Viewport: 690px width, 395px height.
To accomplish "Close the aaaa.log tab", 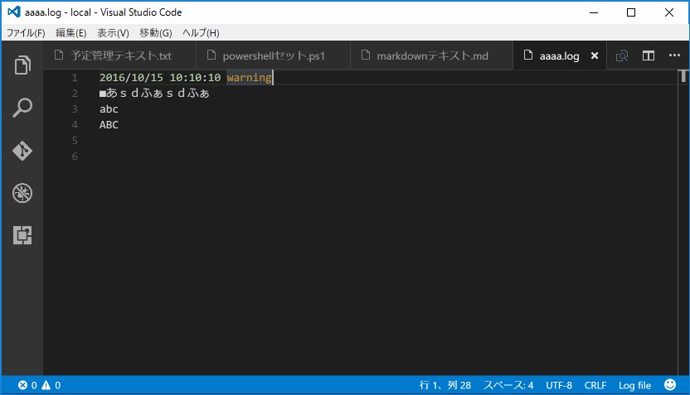I will tap(595, 55).
